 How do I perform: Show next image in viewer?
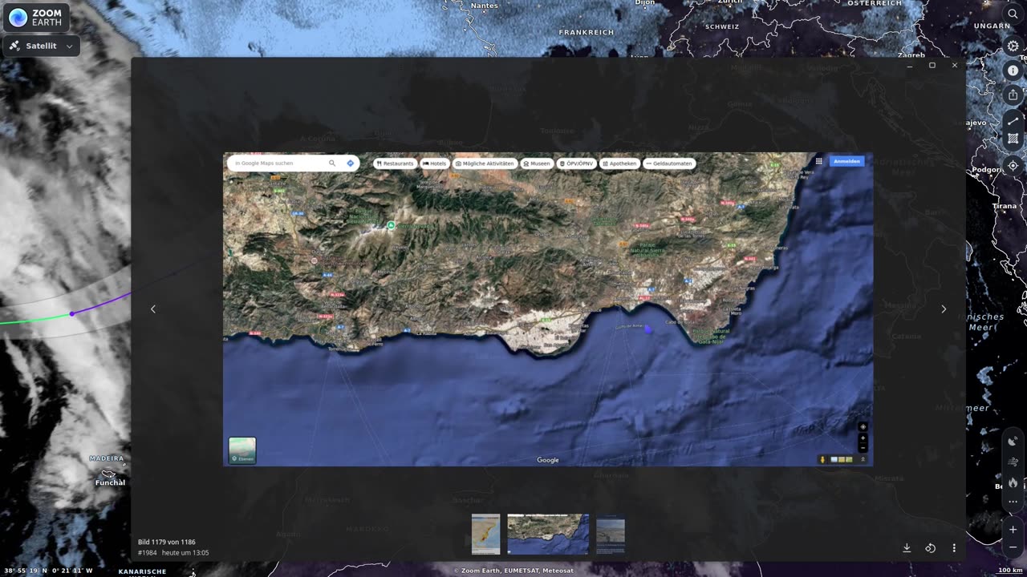click(x=944, y=309)
